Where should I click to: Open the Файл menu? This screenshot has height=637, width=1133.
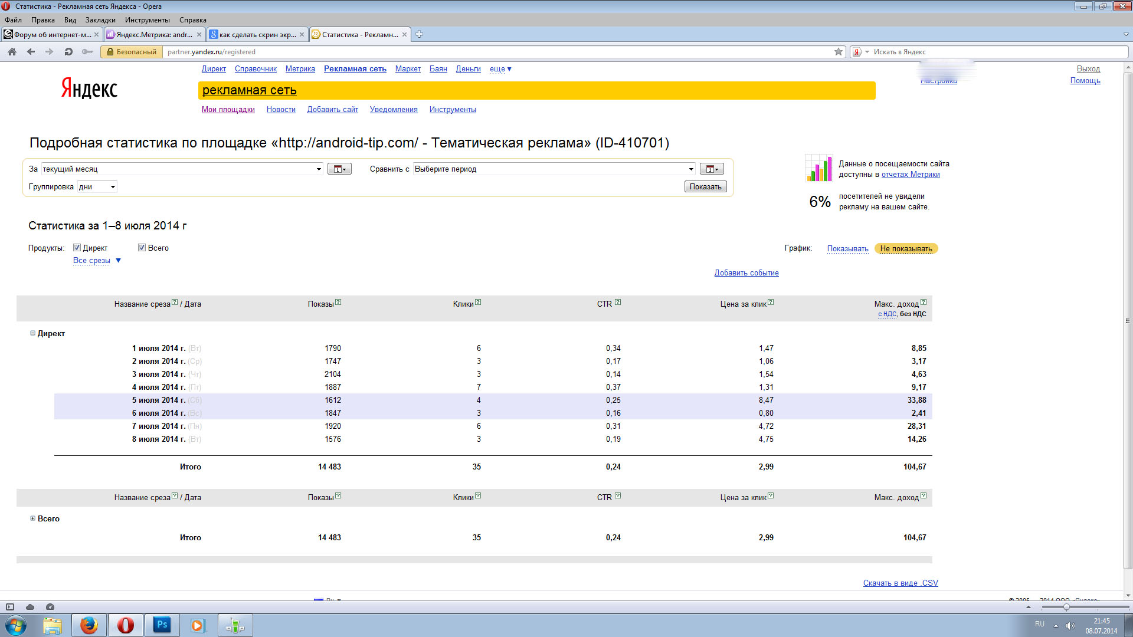(x=13, y=20)
